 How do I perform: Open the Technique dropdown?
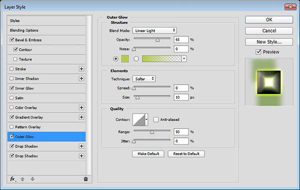click(144, 79)
